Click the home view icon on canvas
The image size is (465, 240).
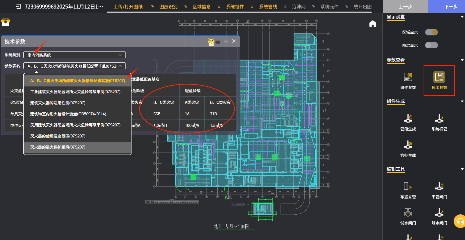pyautogui.click(x=373, y=24)
